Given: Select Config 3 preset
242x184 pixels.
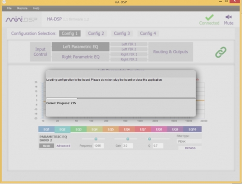Looking at the screenshot, I should pos(122,33).
